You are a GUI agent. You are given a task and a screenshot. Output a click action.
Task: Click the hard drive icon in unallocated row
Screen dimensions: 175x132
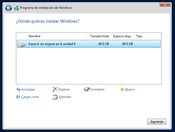pyautogui.click(x=22, y=45)
